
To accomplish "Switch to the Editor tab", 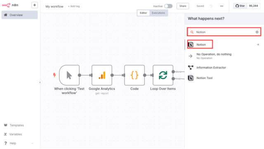I will pyautogui.click(x=143, y=13).
